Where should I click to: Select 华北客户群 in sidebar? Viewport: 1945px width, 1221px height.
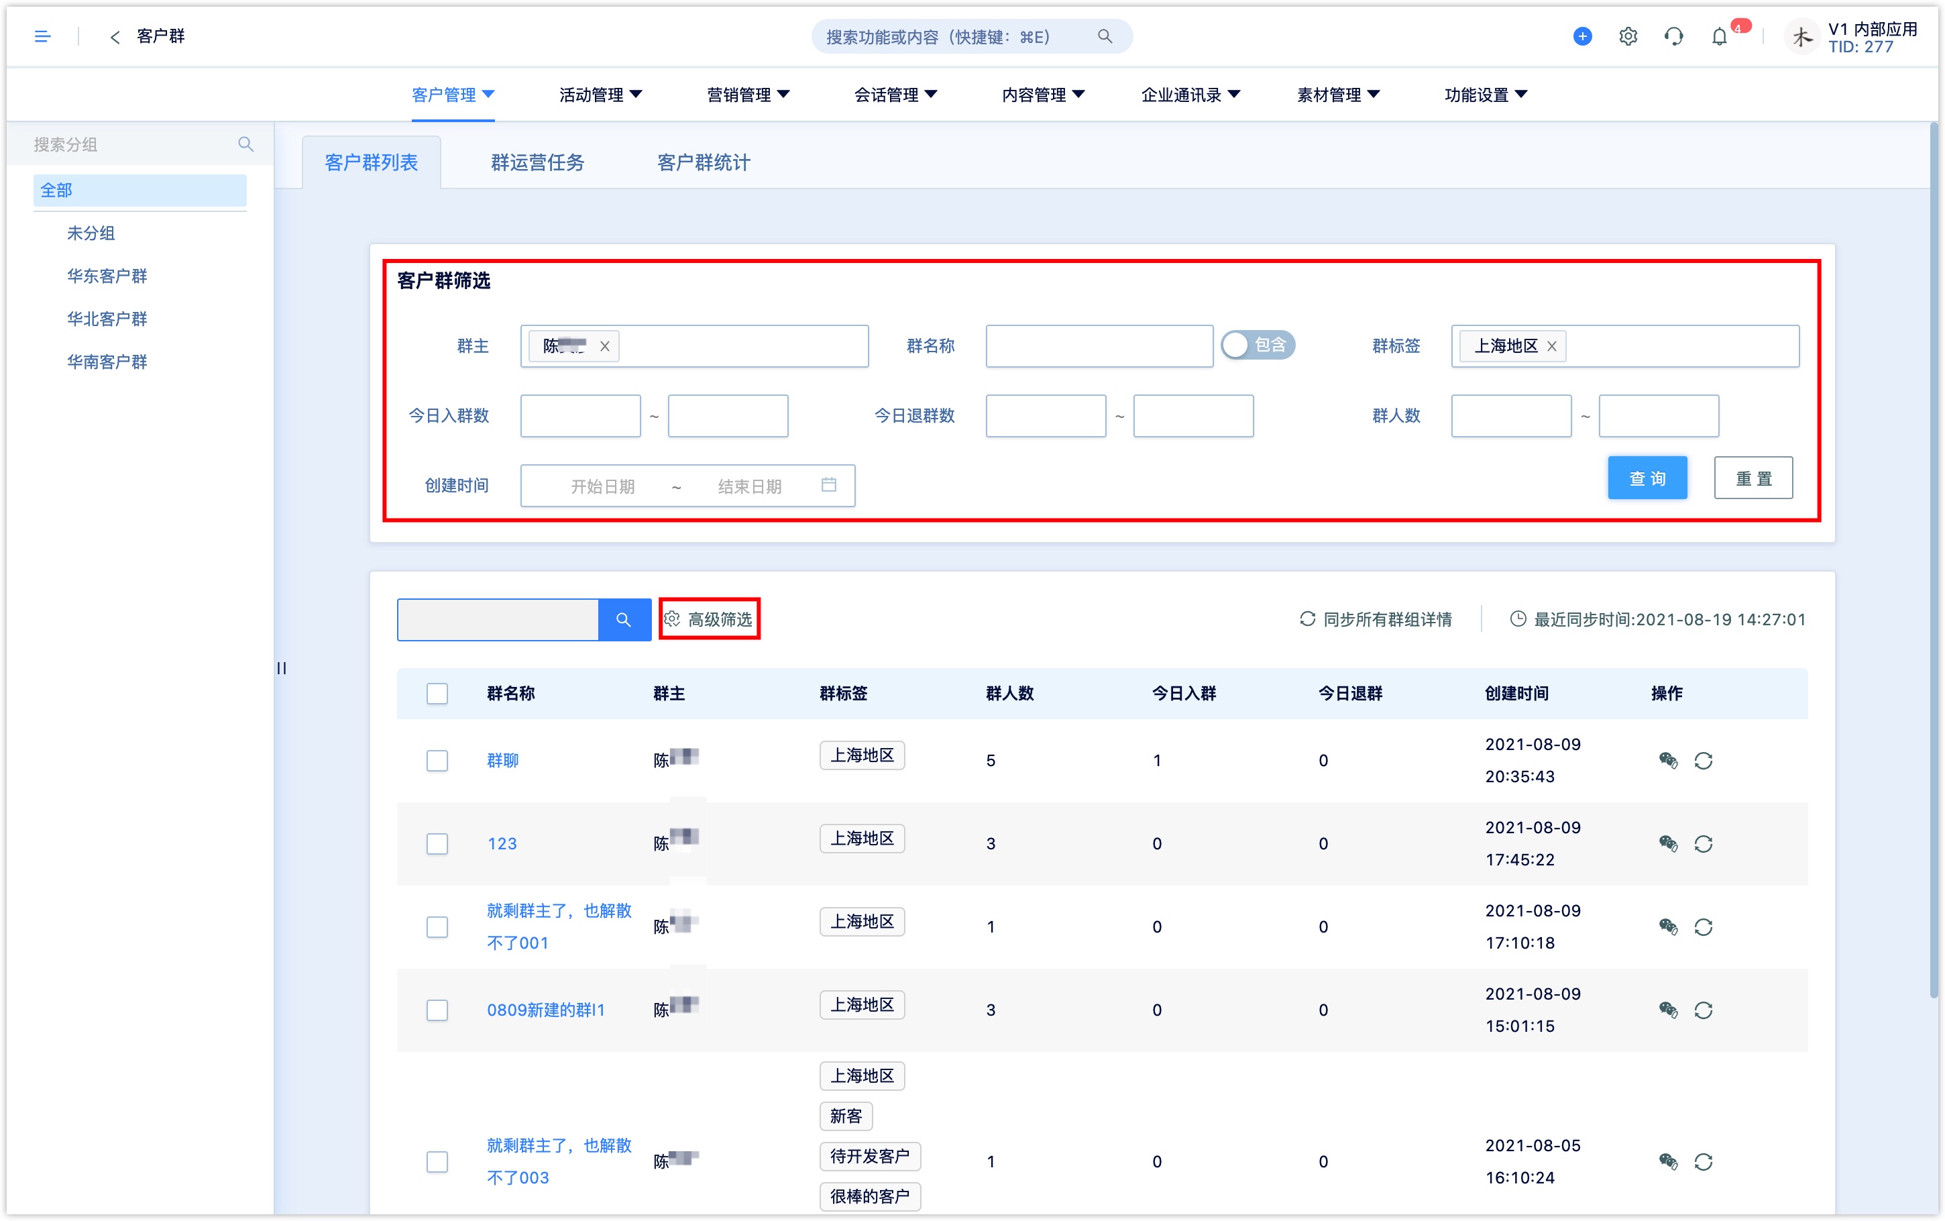(x=107, y=318)
